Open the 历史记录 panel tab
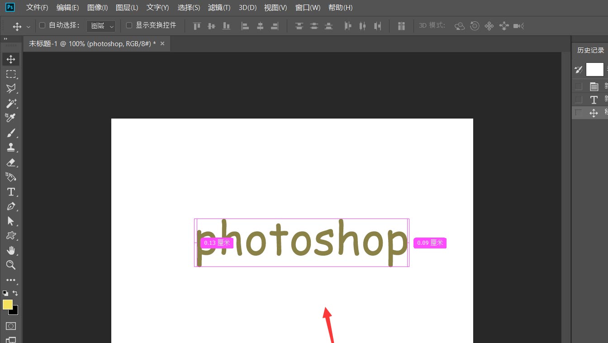The width and height of the screenshot is (608, 343). tap(590, 50)
